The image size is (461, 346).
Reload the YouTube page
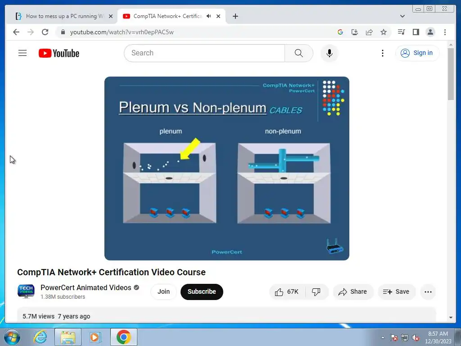pos(45,32)
